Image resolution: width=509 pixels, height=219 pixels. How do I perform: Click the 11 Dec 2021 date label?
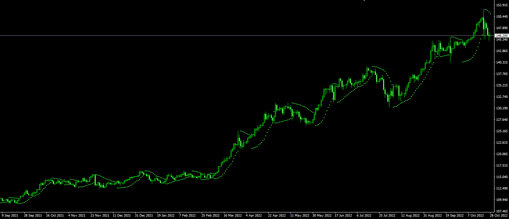(122, 216)
